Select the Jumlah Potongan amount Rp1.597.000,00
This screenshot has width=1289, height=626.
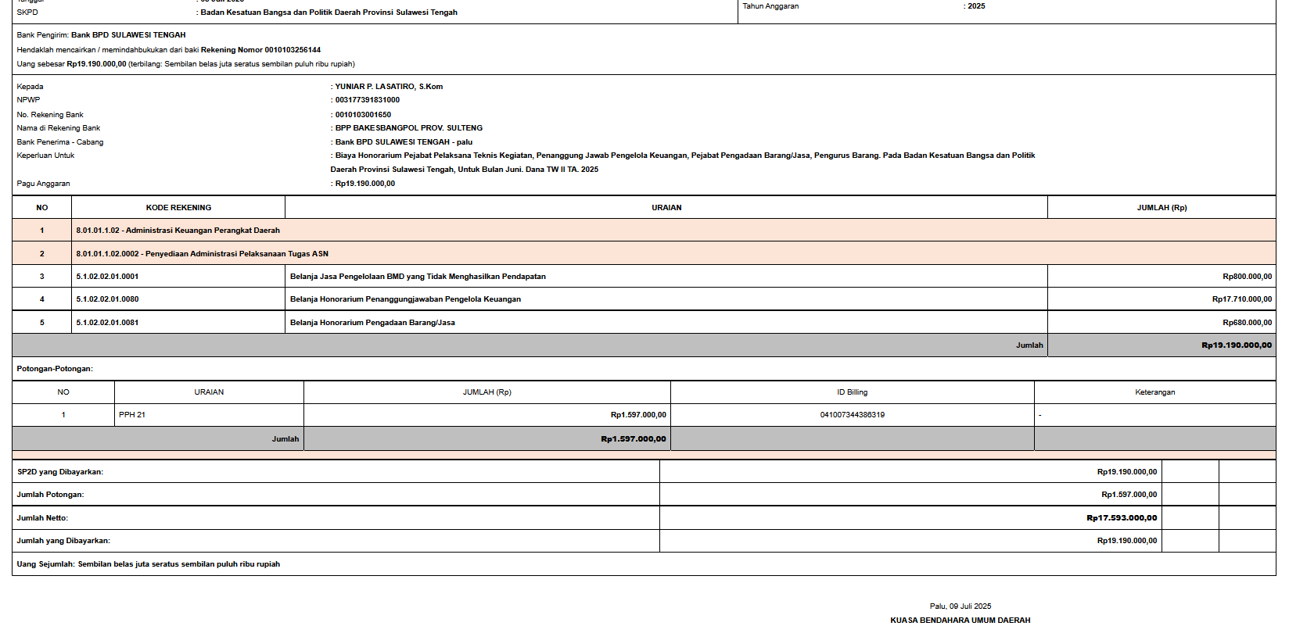pyautogui.click(x=1129, y=495)
